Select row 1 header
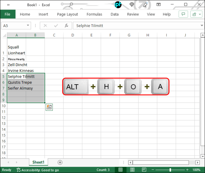Image resolution: width=205 pixels, height=173 pixels. point(4,47)
